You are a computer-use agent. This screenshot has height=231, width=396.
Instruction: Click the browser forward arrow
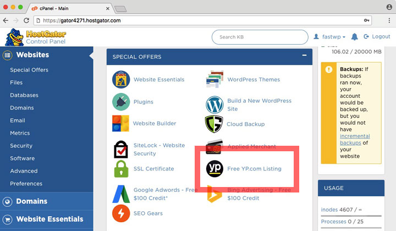point(16,20)
